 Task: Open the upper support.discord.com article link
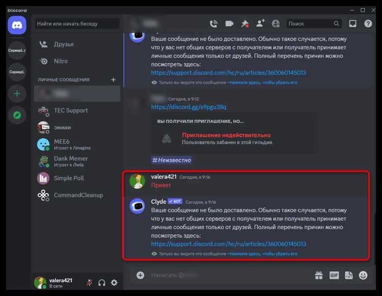pyautogui.click(x=229, y=73)
